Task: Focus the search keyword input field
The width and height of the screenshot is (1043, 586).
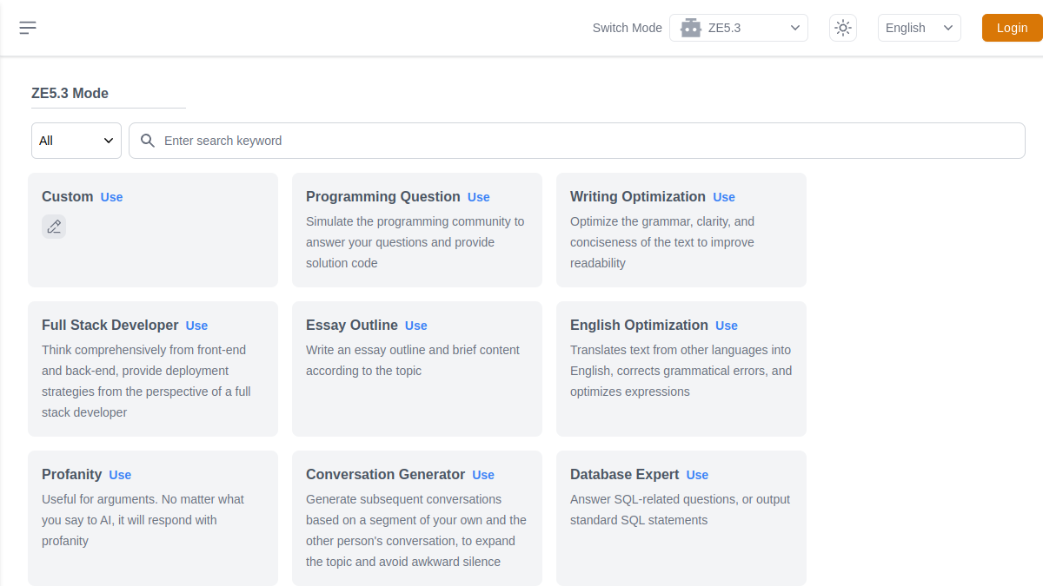Action: [577, 141]
